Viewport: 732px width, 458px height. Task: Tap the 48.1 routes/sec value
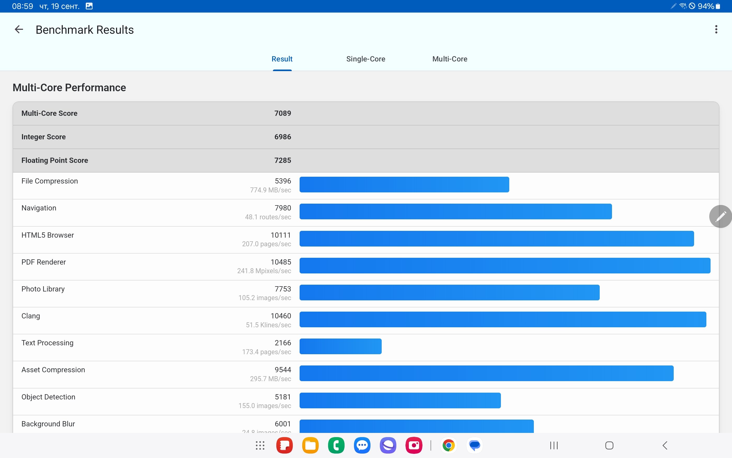click(268, 217)
